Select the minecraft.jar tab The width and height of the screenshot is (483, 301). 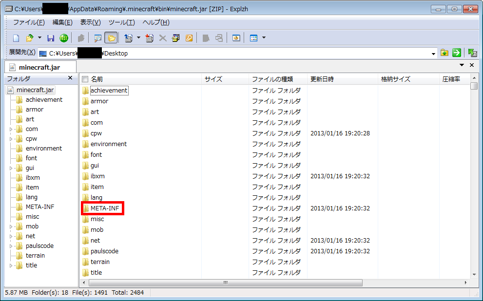click(x=39, y=67)
